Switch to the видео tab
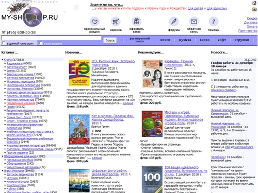This screenshot has height=193, width=258. [x=204, y=40]
